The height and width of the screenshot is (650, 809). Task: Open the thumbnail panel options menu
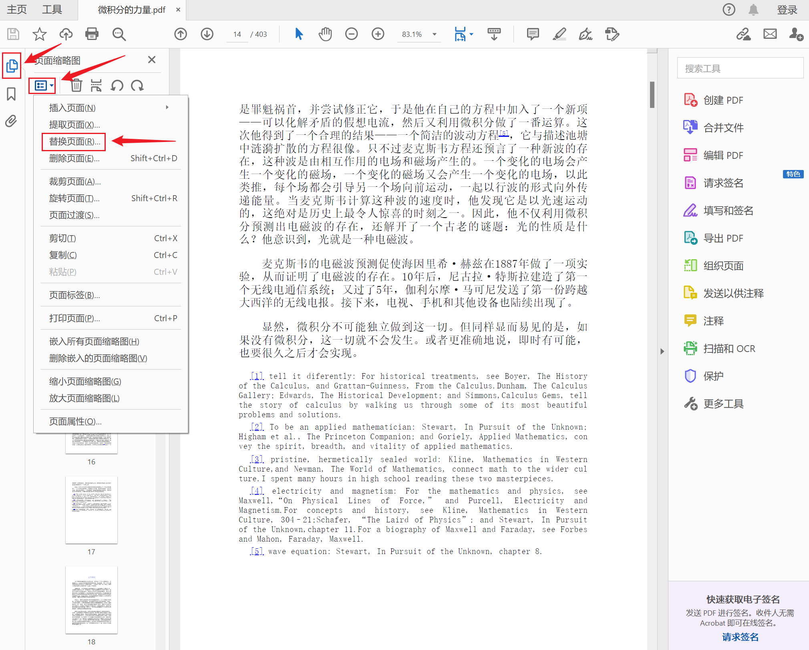(42, 85)
